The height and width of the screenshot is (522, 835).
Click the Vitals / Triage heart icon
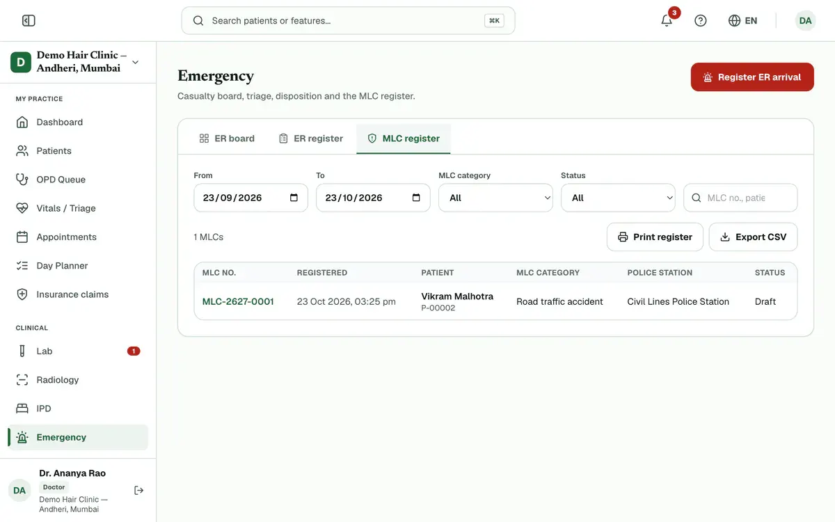click(22, 208)
